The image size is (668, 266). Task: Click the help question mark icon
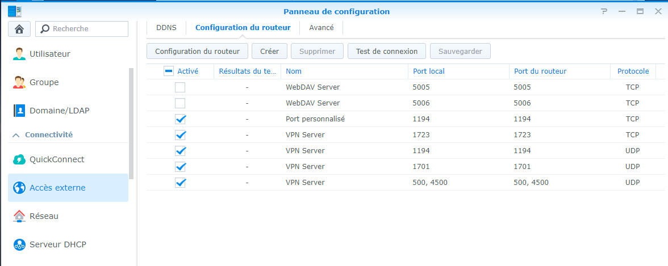coord(604,11)
